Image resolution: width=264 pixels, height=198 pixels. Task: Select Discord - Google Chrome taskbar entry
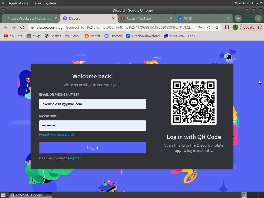pyautogui.click(x=30, y=195)
